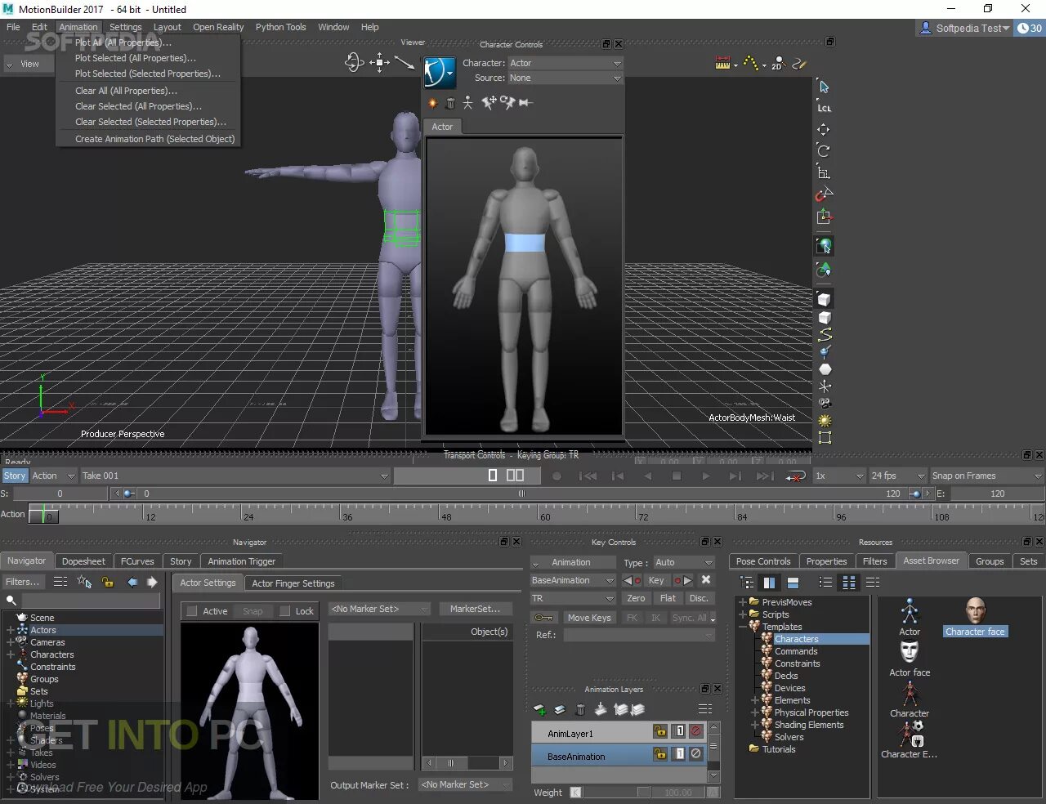The image size is (1046, 804).
Task: Click the Lcl reference mode button
Action: 824,108
